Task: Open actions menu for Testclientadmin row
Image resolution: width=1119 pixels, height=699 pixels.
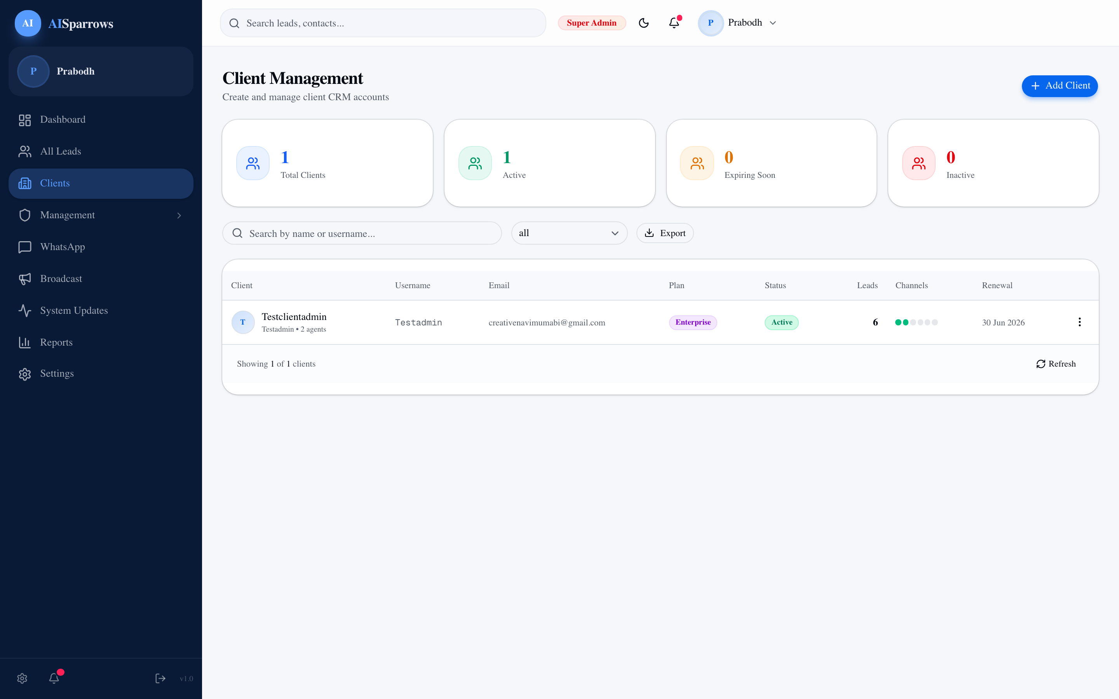Action: pos(1079,322)
